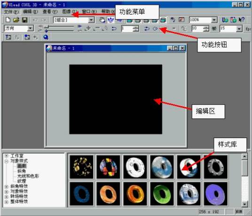Collapse the 对象样式 tree node

[7, 161]
